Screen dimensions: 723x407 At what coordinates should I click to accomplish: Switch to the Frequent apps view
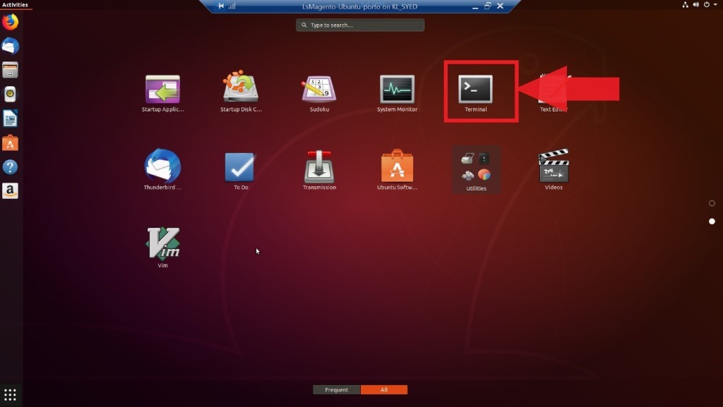pyautogui.click(x=337, y=390)
